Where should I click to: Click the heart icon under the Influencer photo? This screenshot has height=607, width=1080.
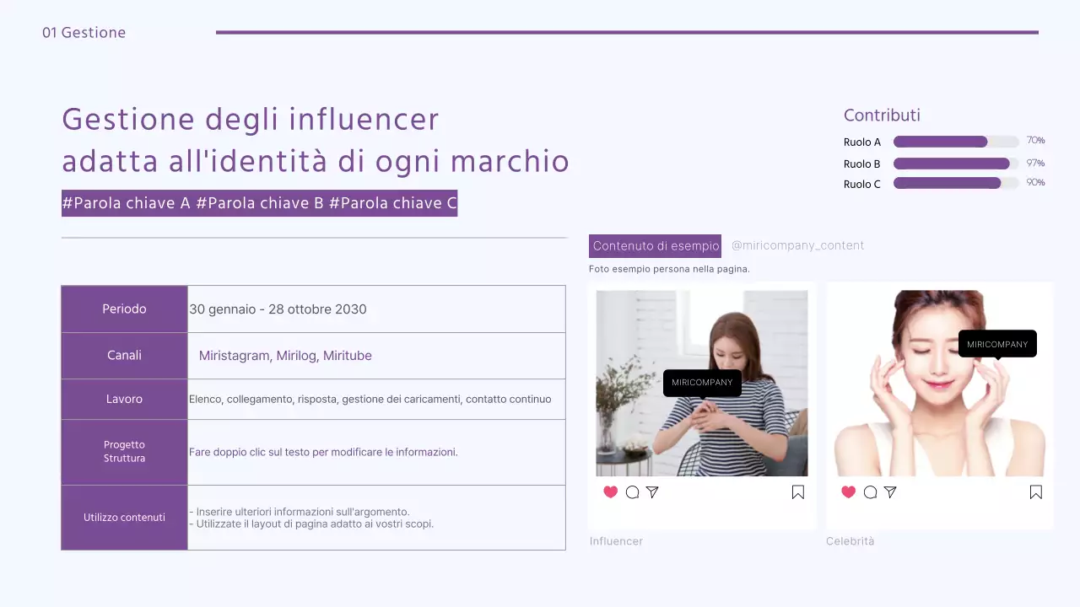pos(610,492)
